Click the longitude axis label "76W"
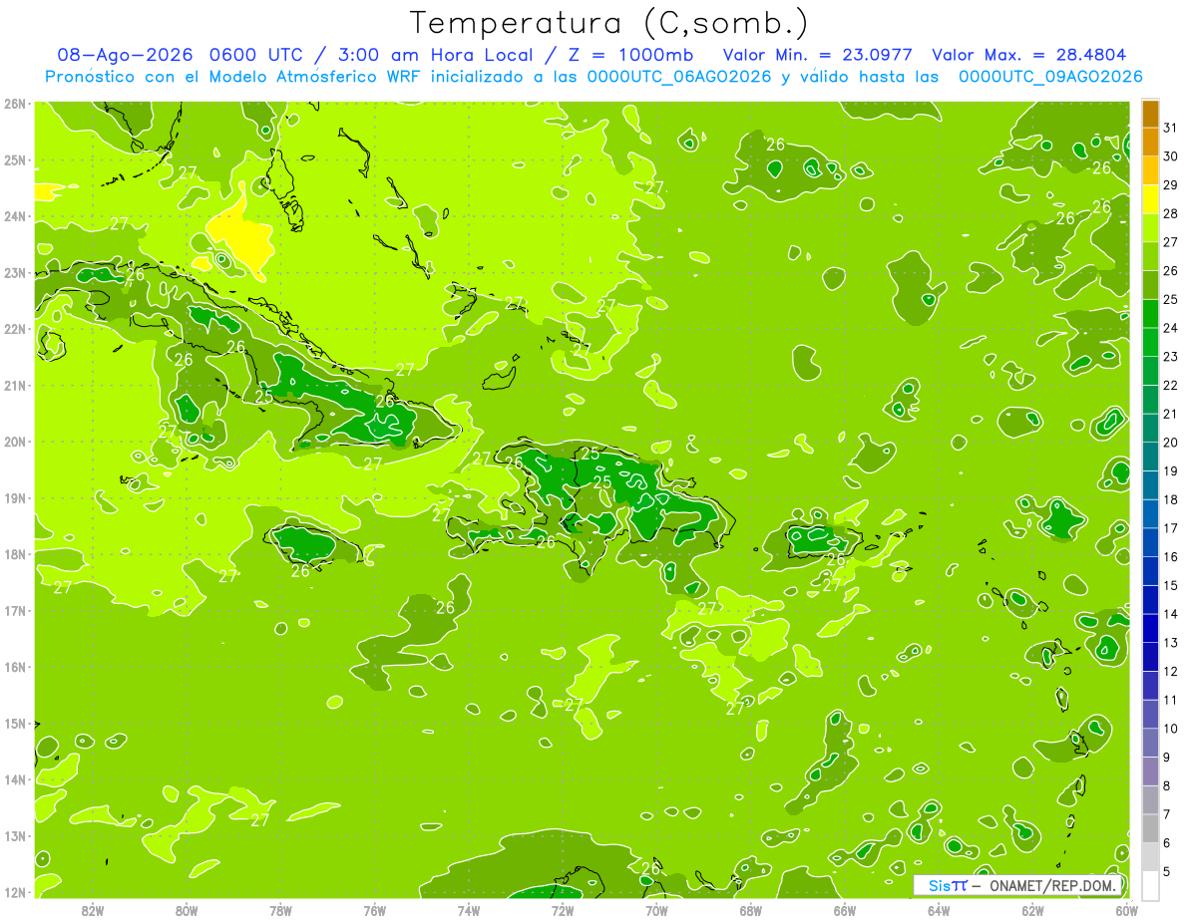1197x924 pixels. tap(375, 909)
